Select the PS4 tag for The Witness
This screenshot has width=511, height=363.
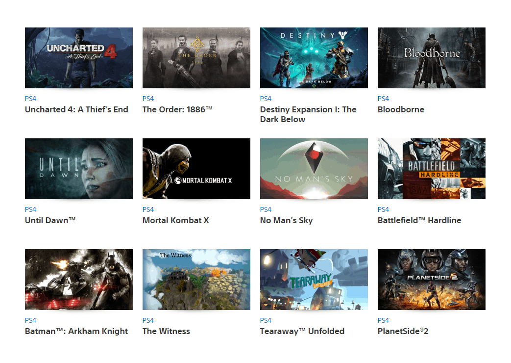148,320
